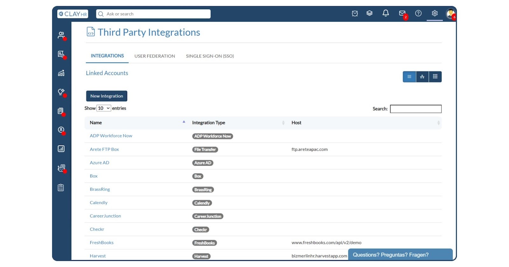Open the documents sidebar icon

(x=61, y=111)
